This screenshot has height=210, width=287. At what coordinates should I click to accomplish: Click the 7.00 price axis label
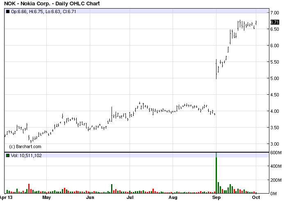[x=275, y=13]
